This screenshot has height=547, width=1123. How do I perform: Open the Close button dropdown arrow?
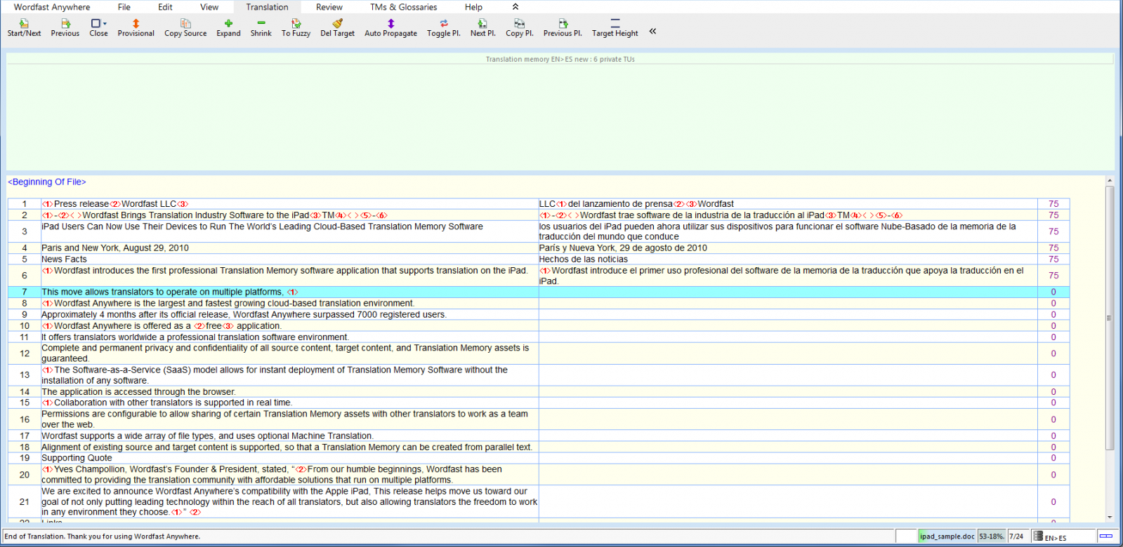click(105, 23)
